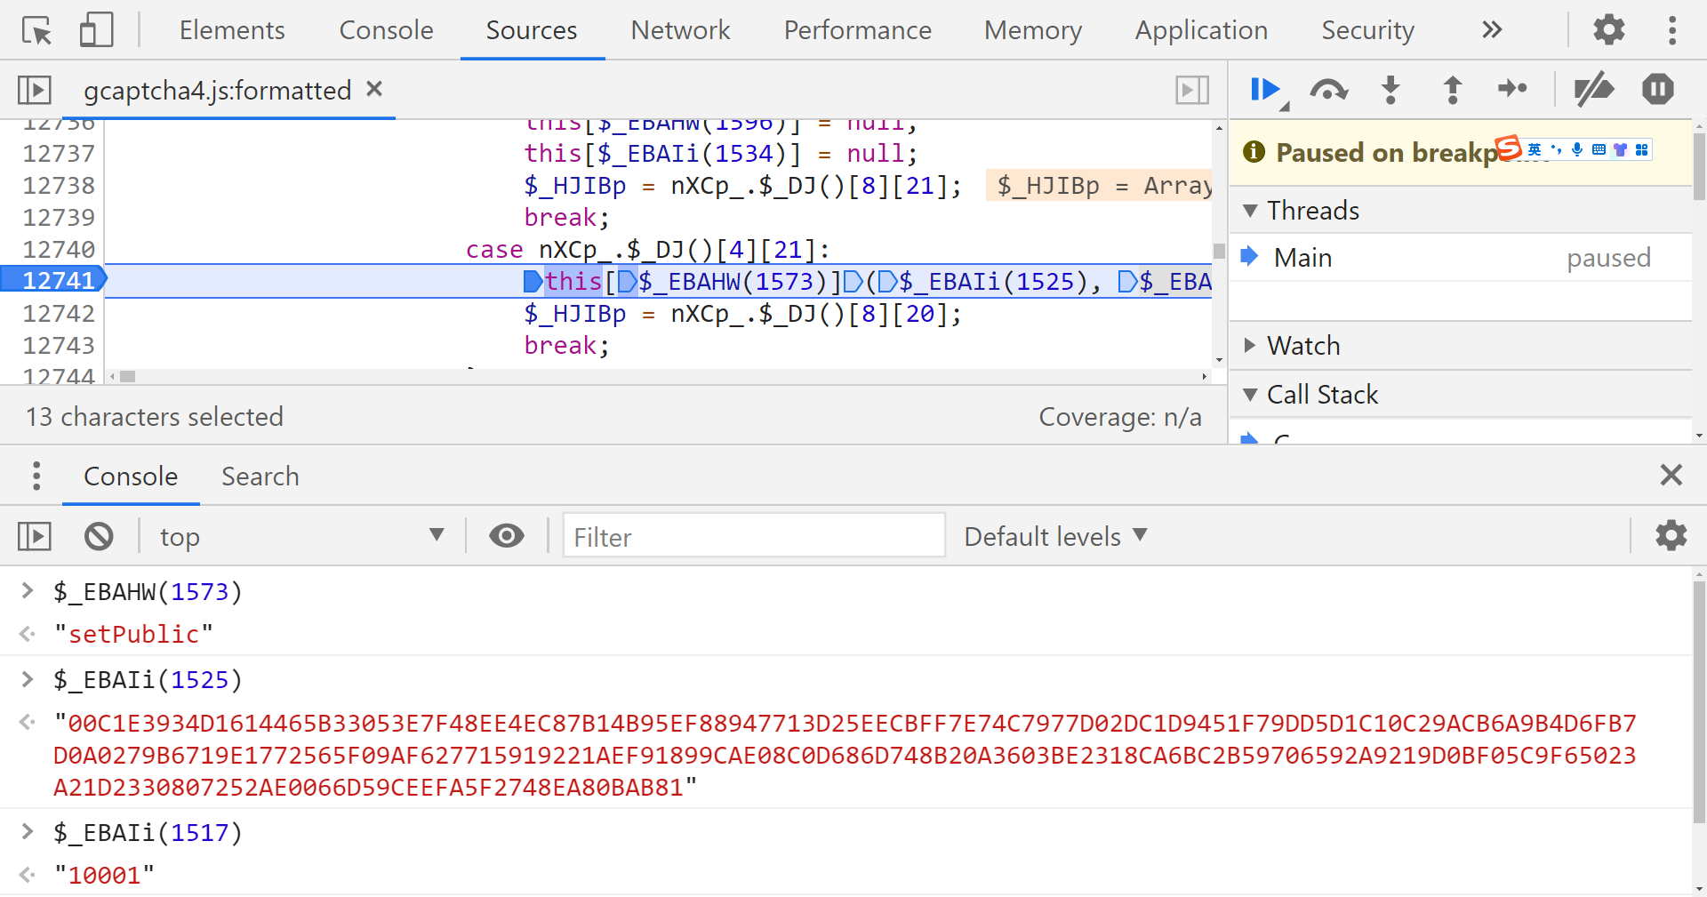1707x897 pixels.
Task: Open the Search drawer tab
Action: click(260, 477)
